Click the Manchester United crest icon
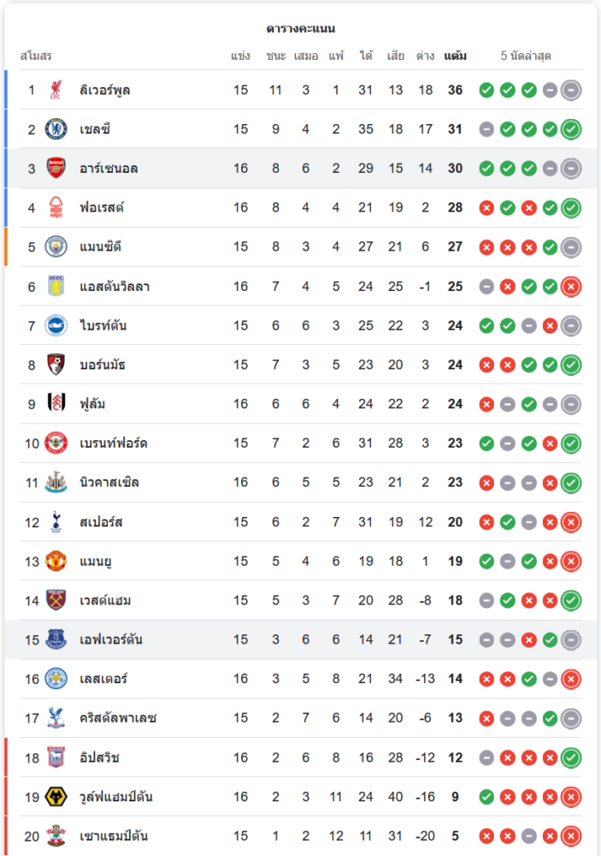The image size is (601, 856). click(x=56, y=561)
